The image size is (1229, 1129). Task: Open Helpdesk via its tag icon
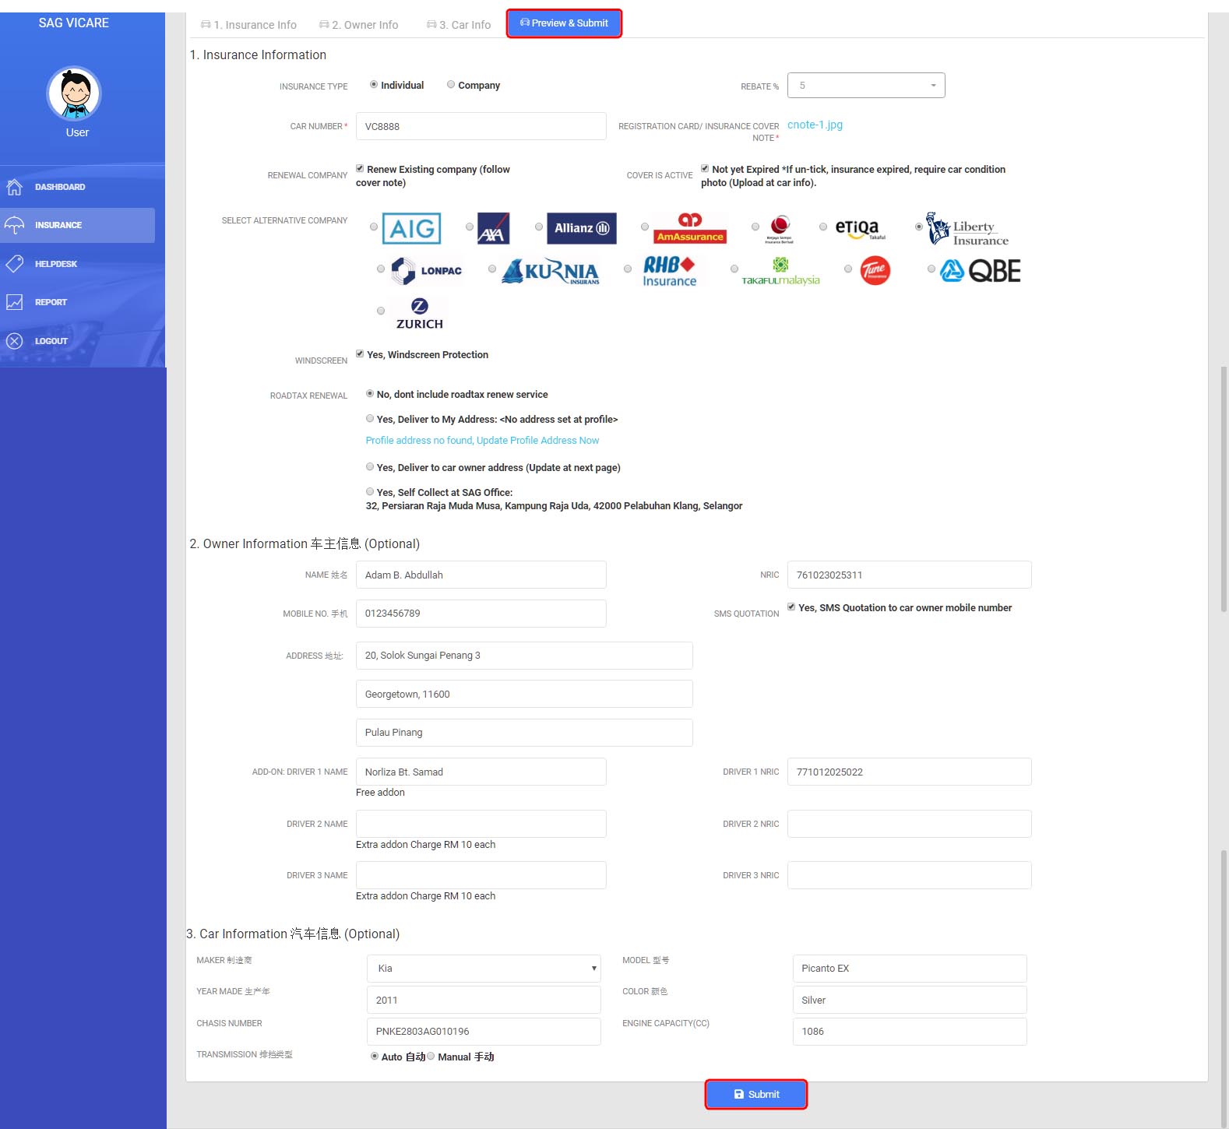click(14, 264)
